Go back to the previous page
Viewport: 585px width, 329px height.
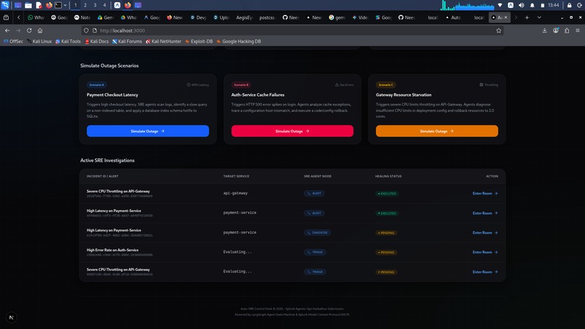point(7,31)
